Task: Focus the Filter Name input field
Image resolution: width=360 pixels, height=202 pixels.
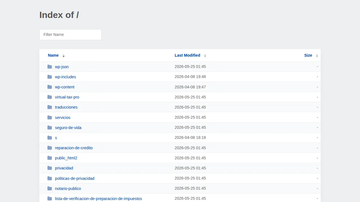Action: [x=70, y=35]
